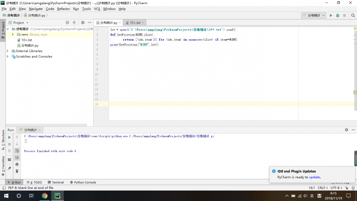Open Windows notification center
The width and height of the screenshot is (357, 201).
tap(348, 196)
